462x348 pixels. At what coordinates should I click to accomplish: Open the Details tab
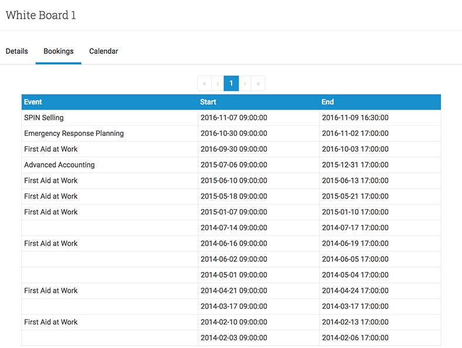coord(17,51)
